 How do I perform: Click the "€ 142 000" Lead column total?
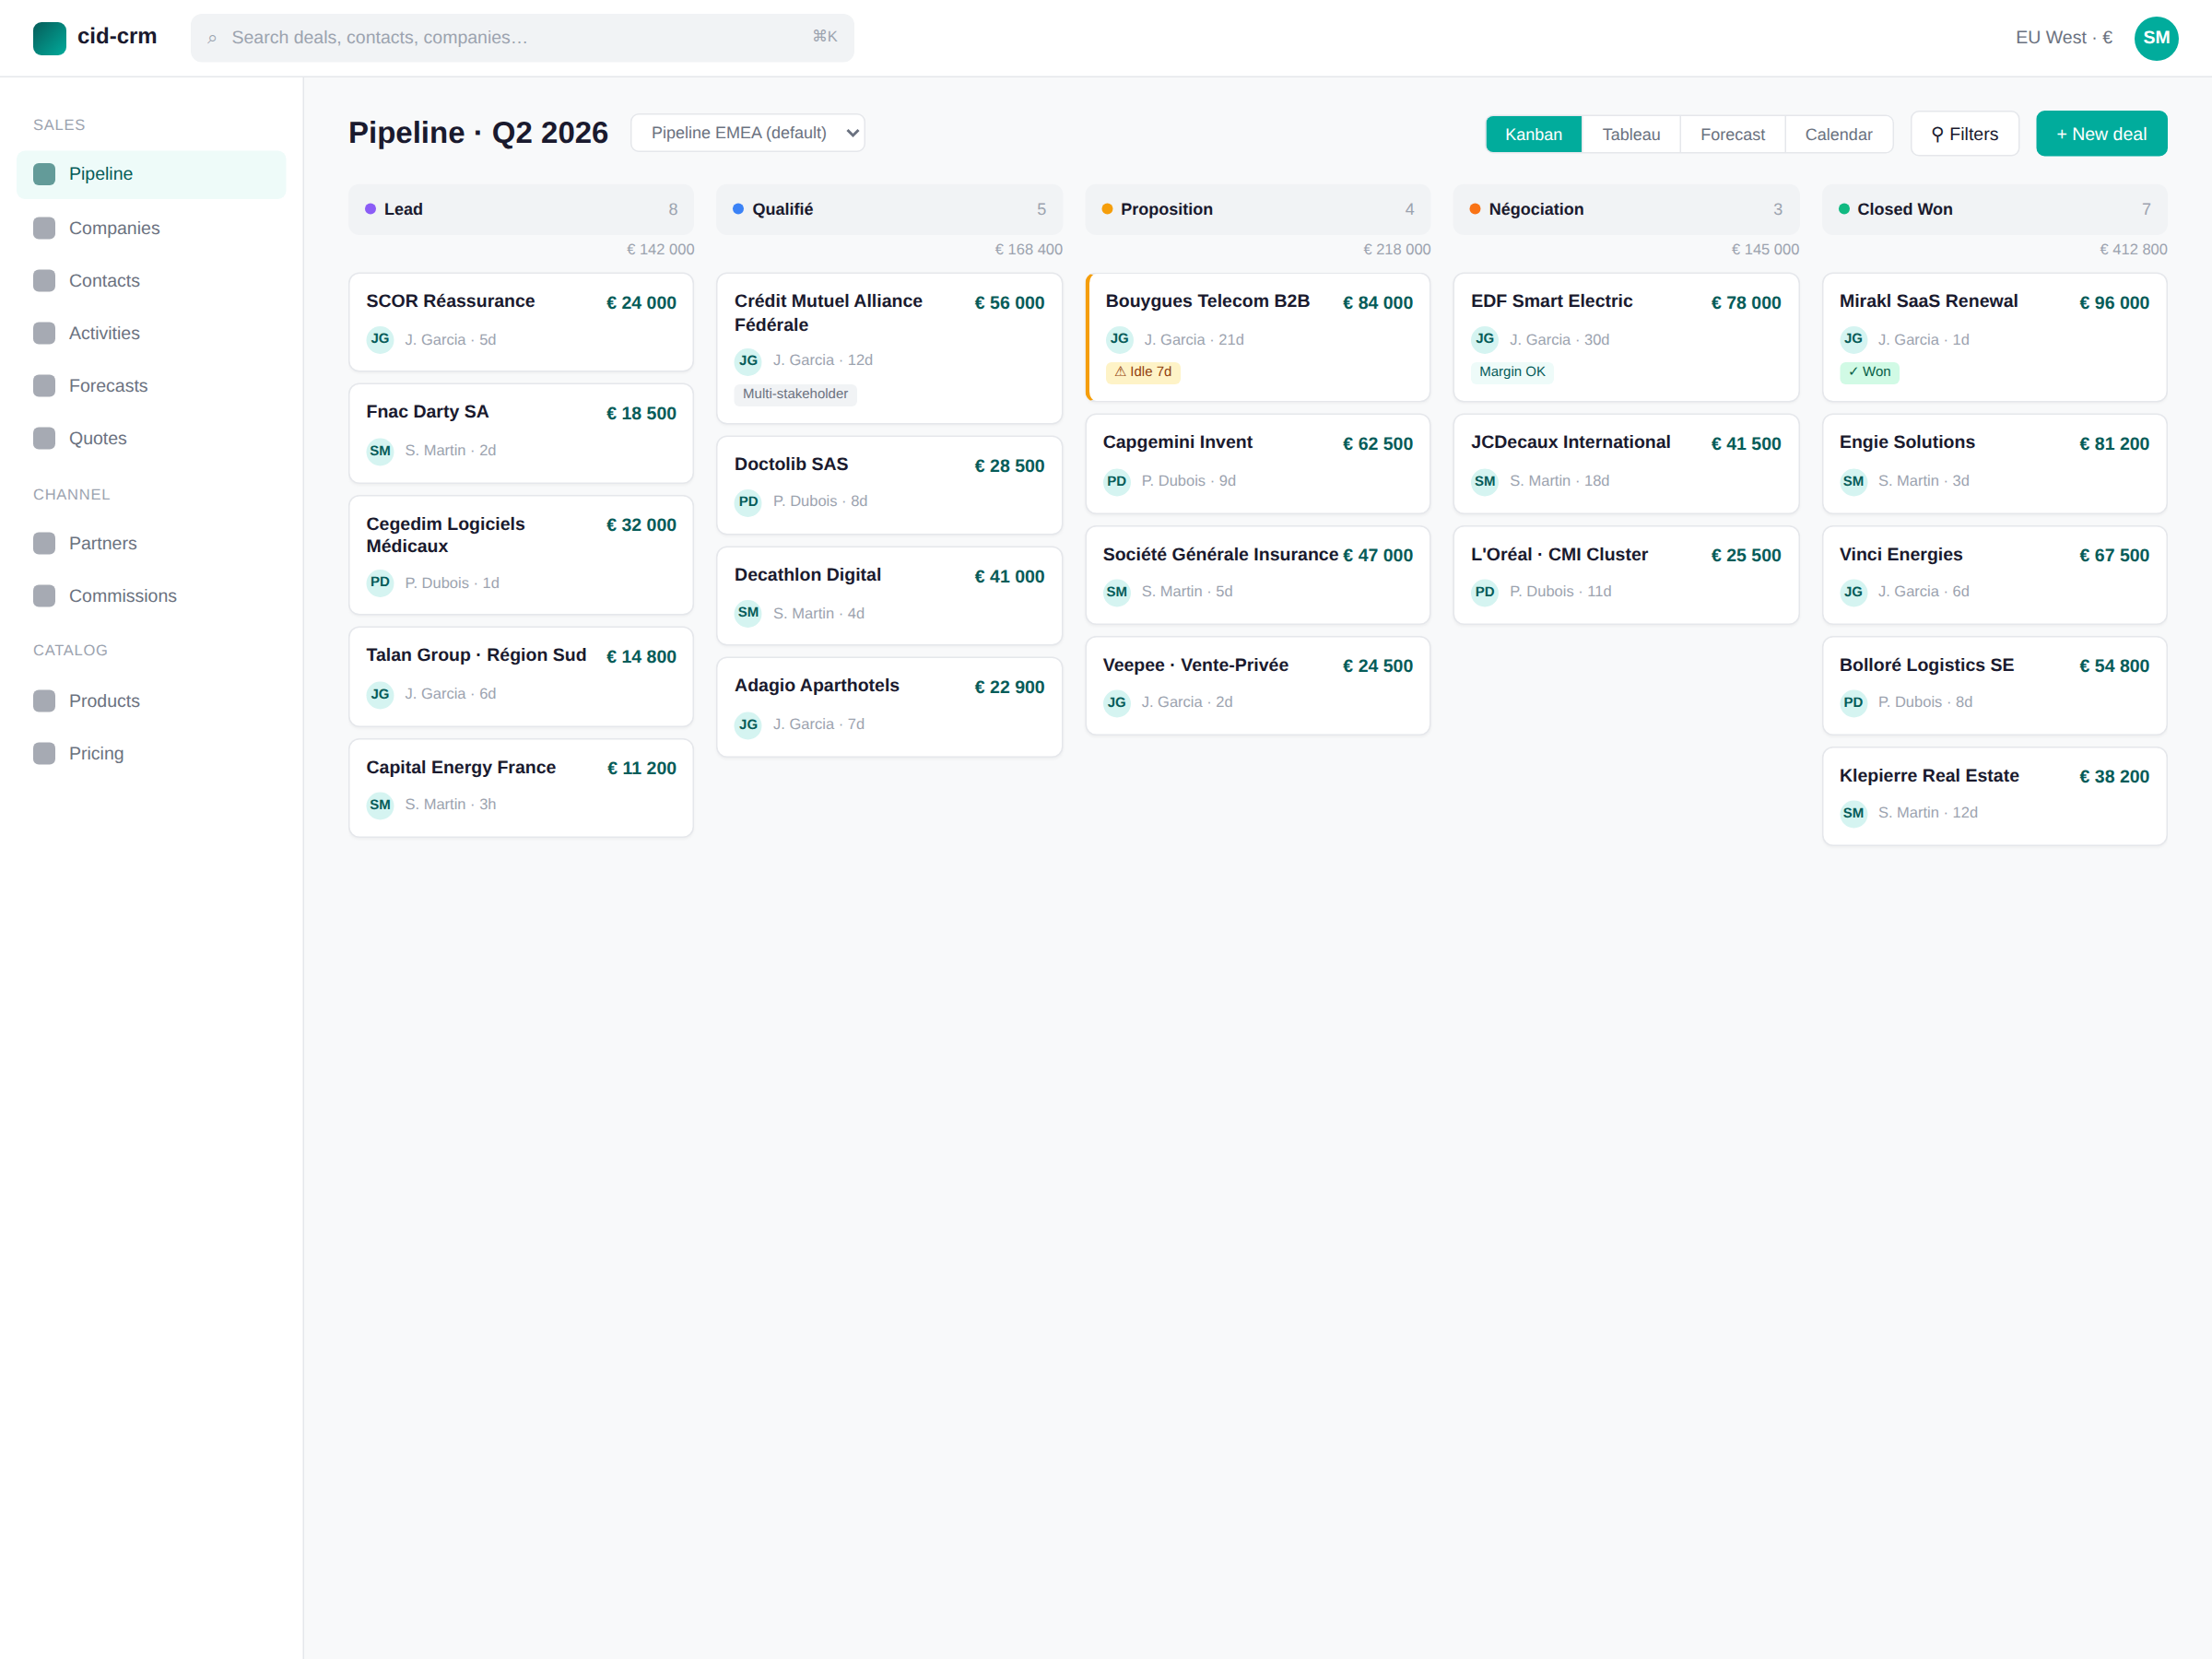click(x=660, y=250)
